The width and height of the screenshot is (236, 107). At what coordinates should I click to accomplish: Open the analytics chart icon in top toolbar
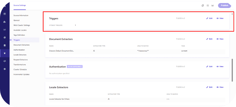[213, 5]
